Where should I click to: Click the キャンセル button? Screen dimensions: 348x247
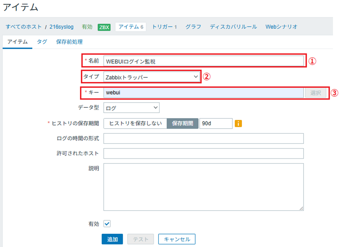177,239
